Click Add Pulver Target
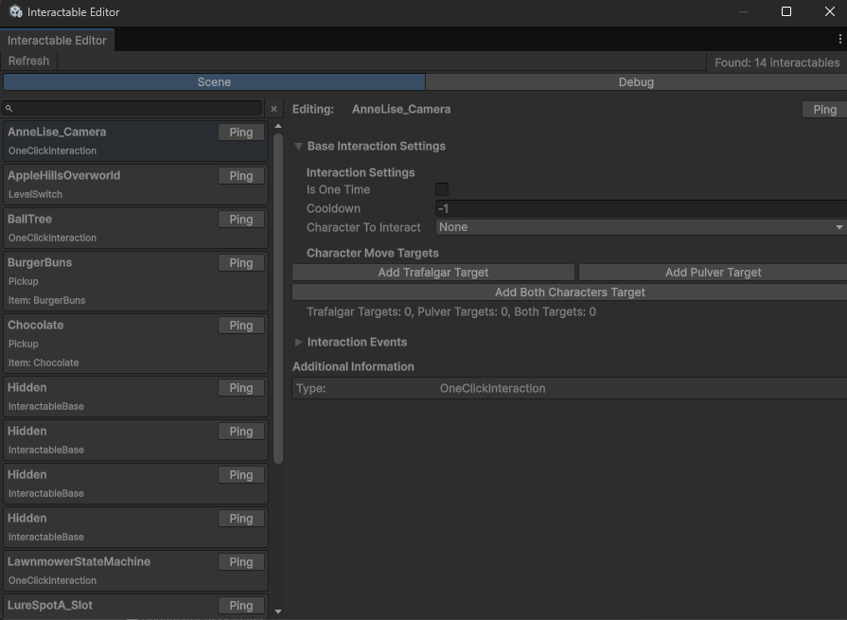The image size is (847, 620). tap(712, 272)
